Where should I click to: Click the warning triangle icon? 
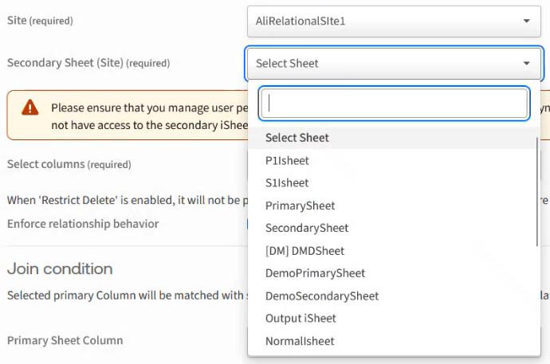30,107
